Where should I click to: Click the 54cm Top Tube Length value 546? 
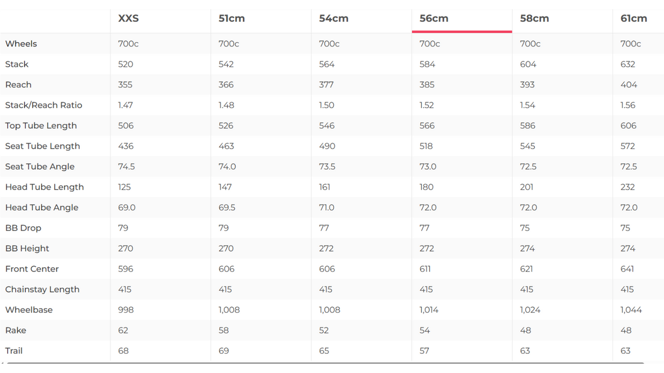[327, 126]
